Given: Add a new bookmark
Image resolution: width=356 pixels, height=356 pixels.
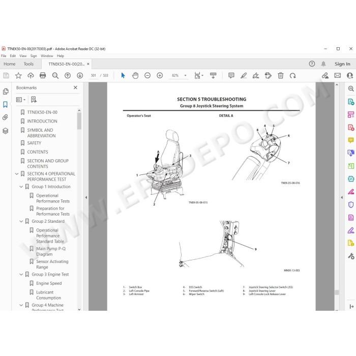Looking at the screenshot, I should pos(34,100).
